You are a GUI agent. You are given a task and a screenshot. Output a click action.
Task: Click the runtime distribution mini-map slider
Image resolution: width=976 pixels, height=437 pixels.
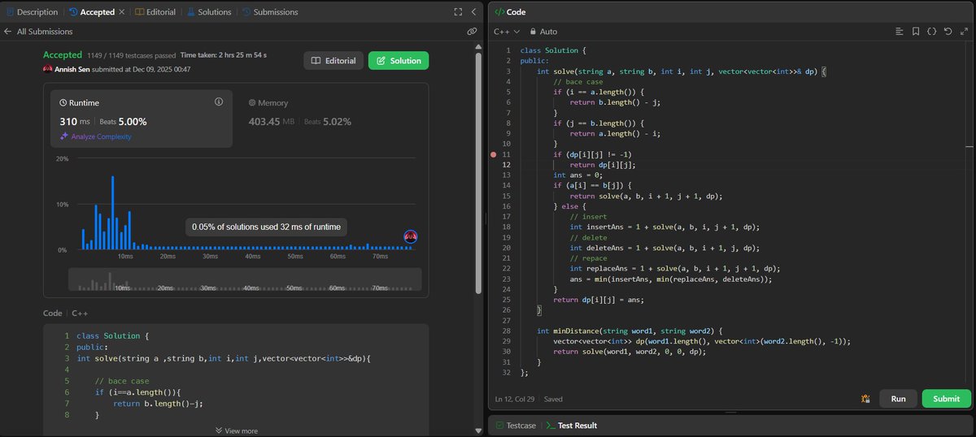point(245,279)
